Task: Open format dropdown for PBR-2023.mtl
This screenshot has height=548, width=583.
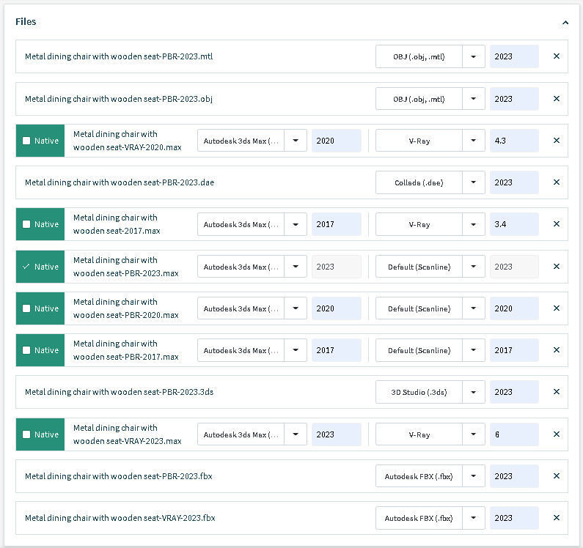Action: (473, 56)
